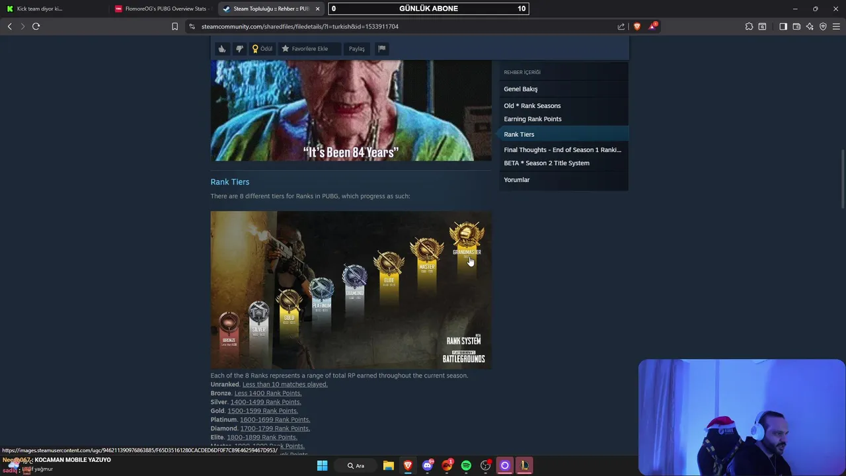The image size is (846, 476).
Task: Open '1700-1799 Rank Points' link
Action: 275,428
